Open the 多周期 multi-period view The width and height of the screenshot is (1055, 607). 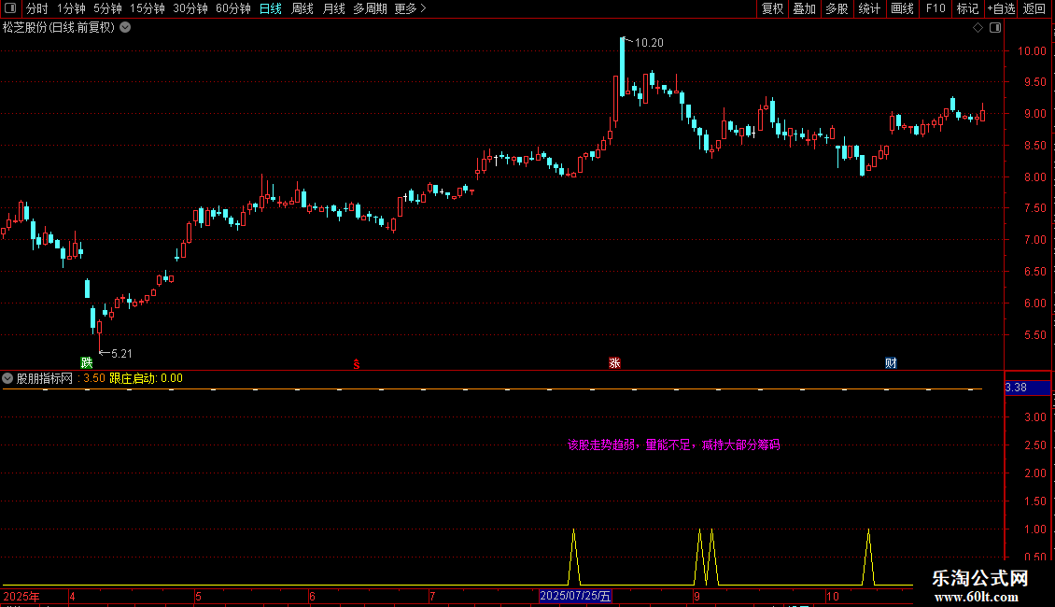[x=370, y=8]
